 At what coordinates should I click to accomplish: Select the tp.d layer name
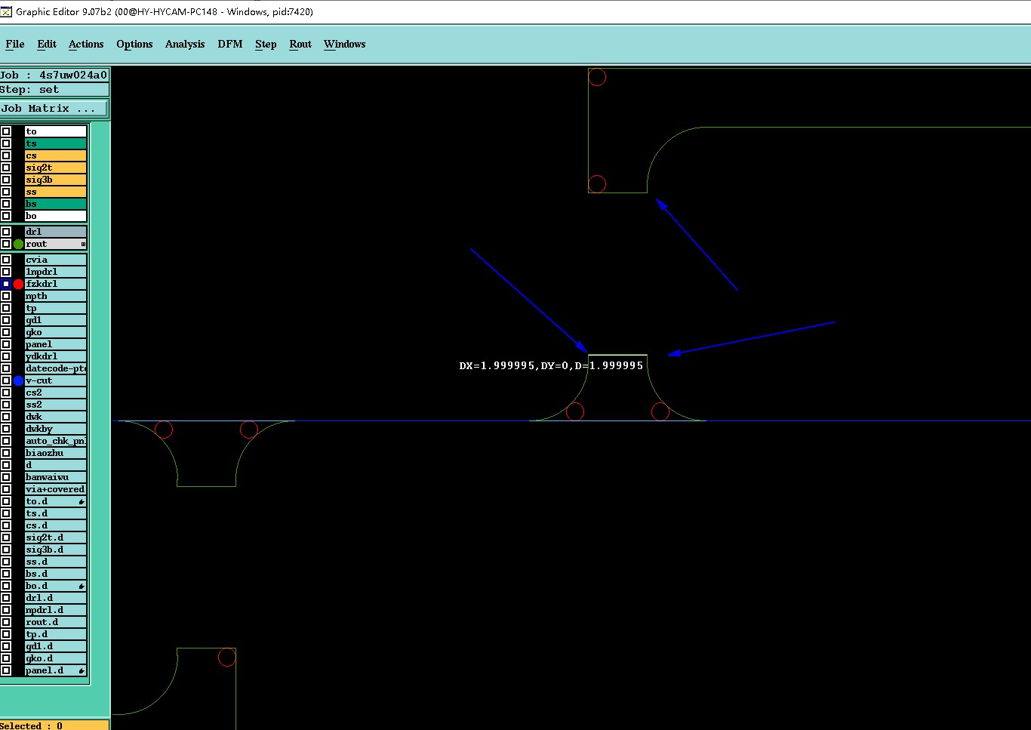56,634
